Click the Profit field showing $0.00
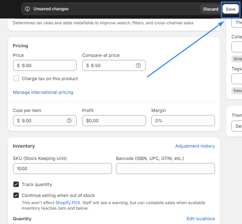This screenshot has width=242, height=224. coord(114,121)
